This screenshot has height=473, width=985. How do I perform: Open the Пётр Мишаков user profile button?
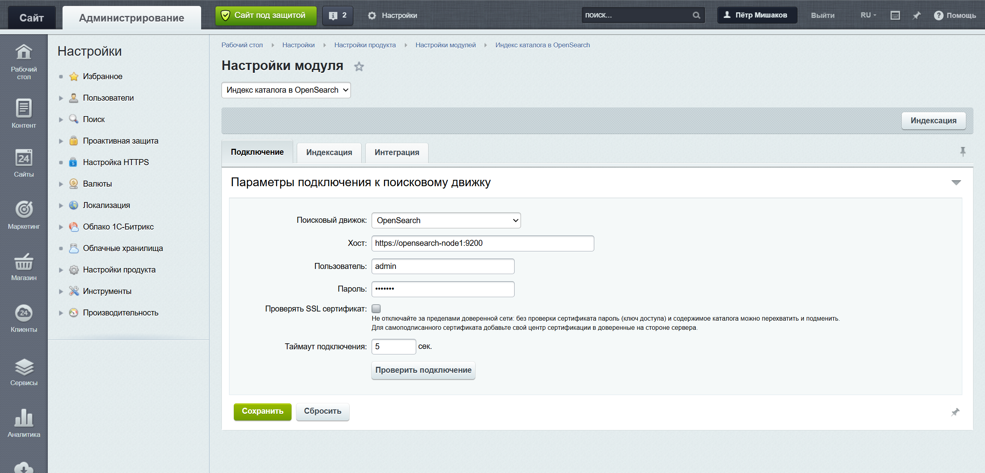[x=757, y=15]
